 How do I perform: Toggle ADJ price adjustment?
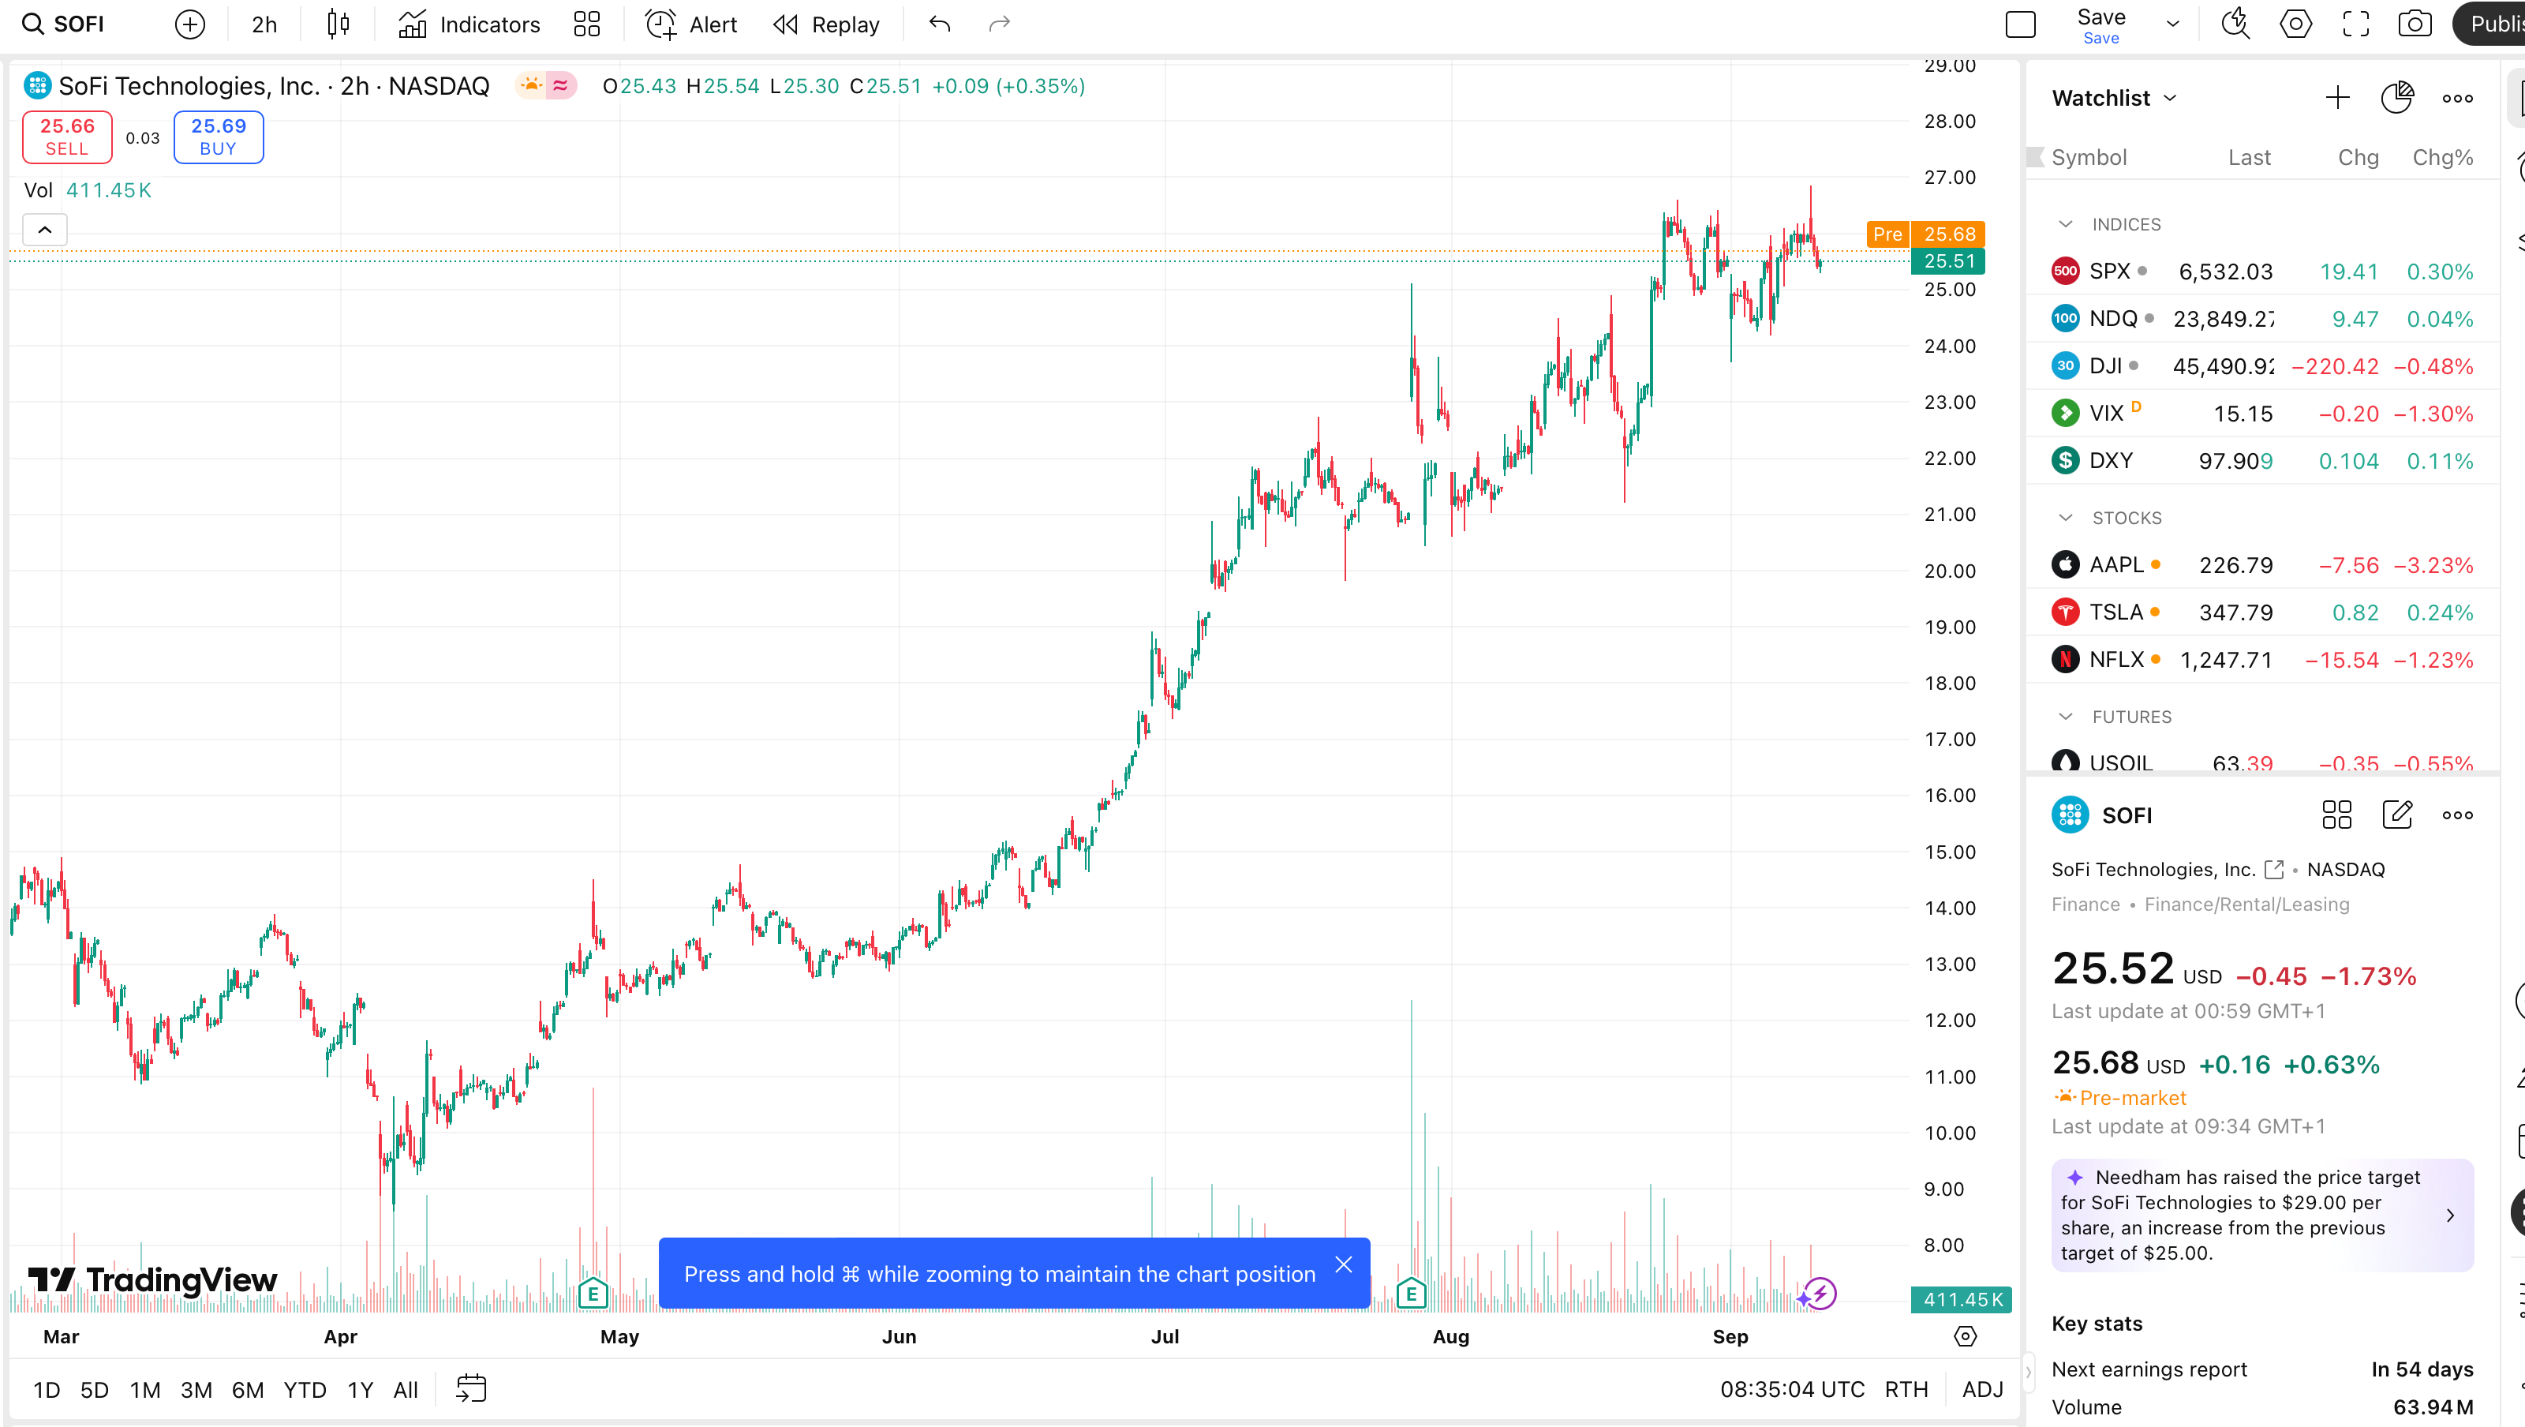coord(1982,1389)
